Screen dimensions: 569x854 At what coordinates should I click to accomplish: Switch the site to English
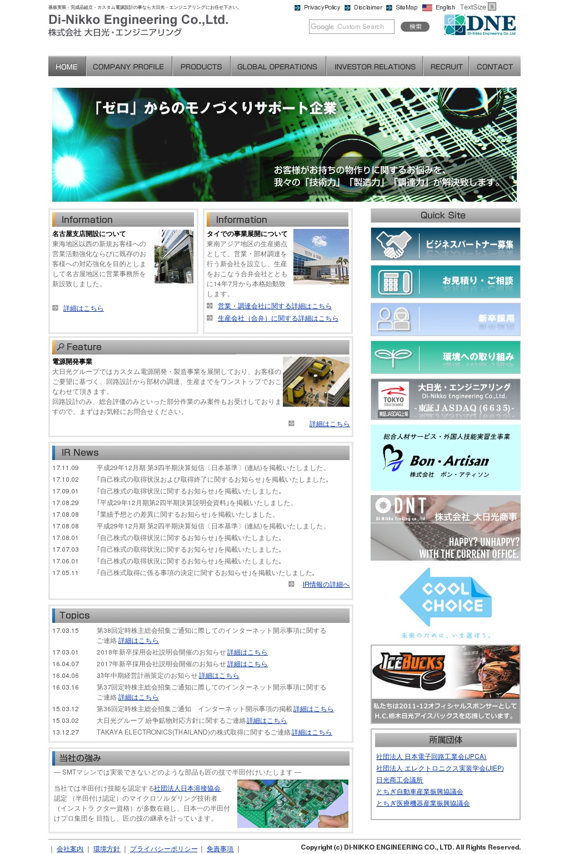pyautogui.click(x=445, y=8)
